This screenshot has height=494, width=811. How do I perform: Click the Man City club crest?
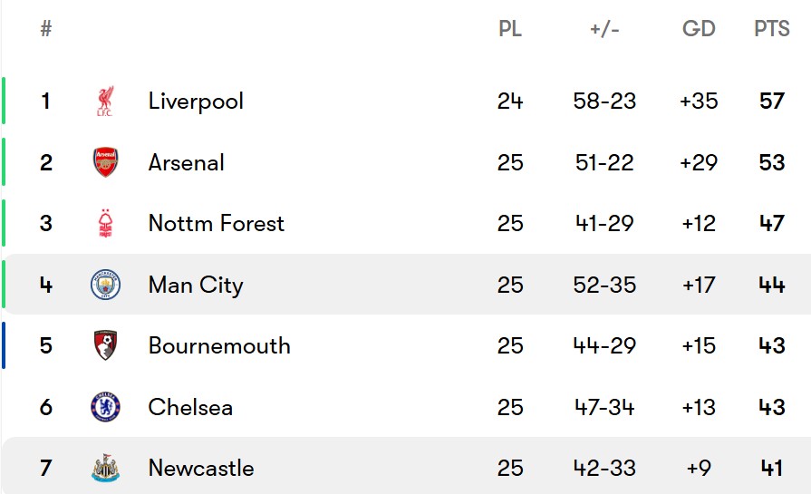pos(105,285)
